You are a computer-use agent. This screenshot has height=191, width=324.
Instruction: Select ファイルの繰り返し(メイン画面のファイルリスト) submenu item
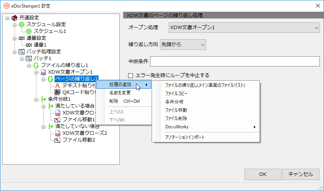click(x=206, y=85)
